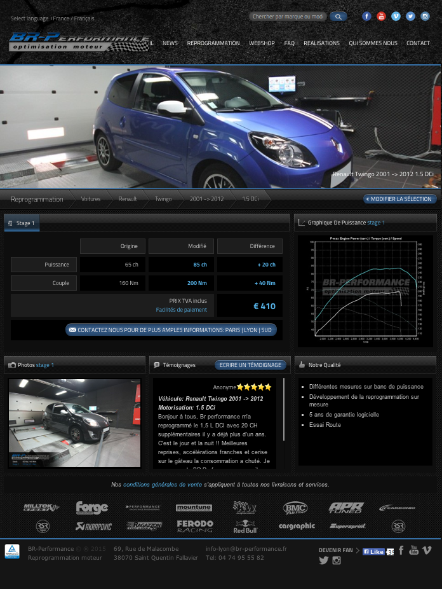The image size is (442, 589).
Task: Open the Twitter icon in header
Action: click(x=410, y=16)
